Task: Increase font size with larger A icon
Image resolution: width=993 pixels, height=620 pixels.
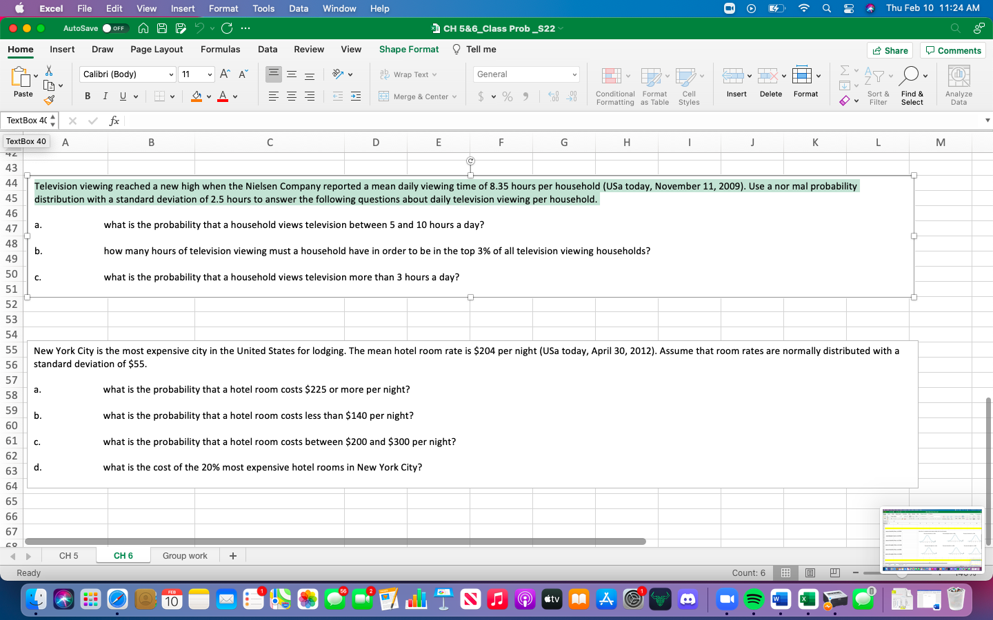Action: coord(225,74)
